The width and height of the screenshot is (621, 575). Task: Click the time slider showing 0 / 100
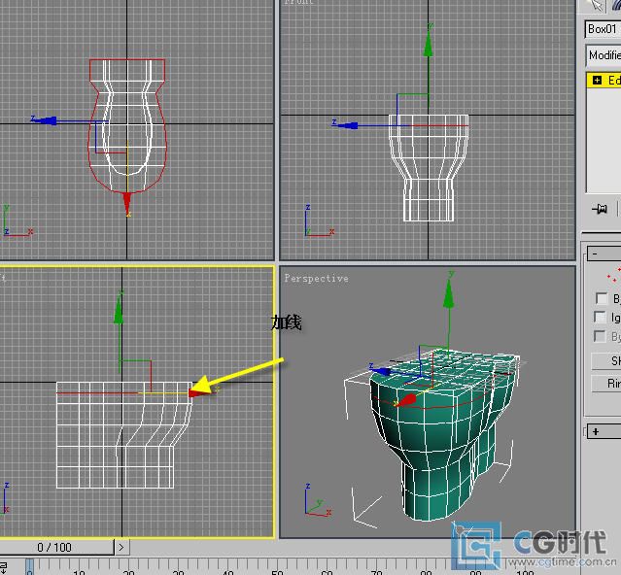click(x=55, y=547)
